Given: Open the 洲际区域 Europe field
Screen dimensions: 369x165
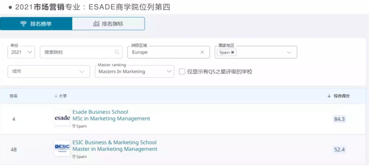Looking at the screenshot, I should click(169, 52).
